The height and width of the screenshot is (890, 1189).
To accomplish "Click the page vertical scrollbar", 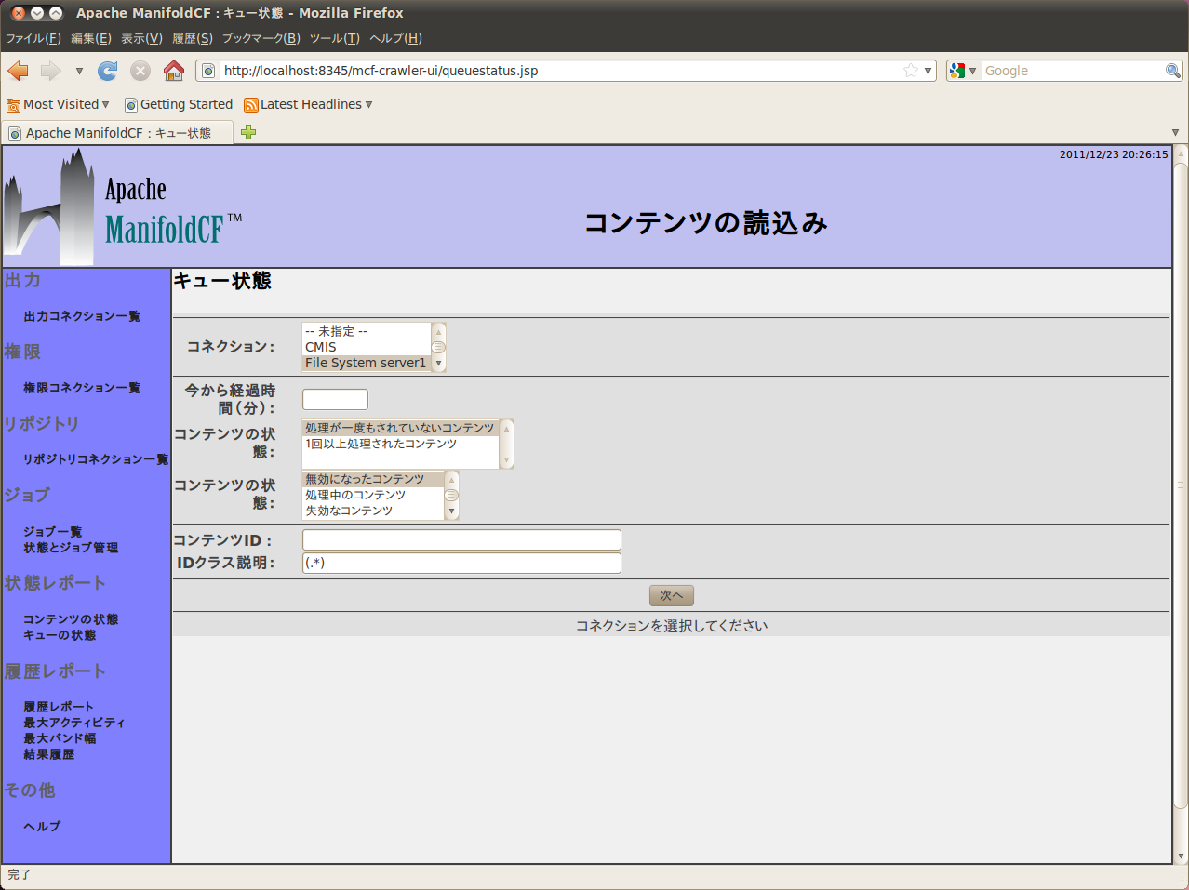I will coord(1181,484).
